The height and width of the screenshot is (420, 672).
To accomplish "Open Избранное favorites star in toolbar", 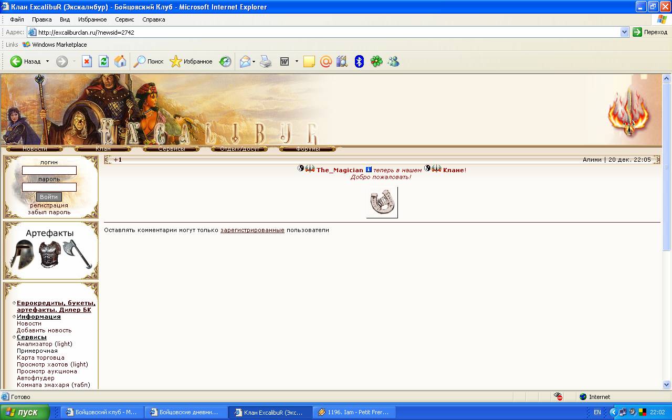I will tap(191, 61).
